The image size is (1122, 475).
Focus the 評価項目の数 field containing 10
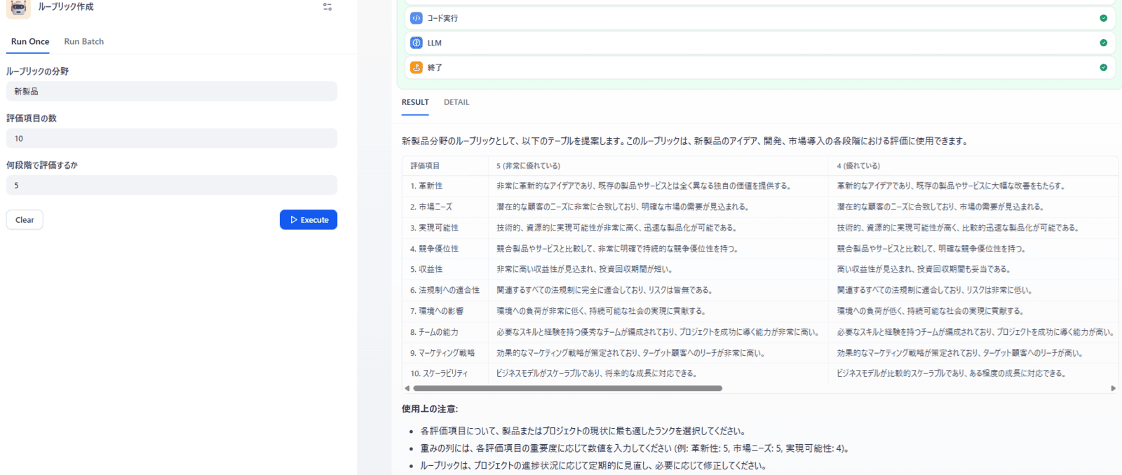tap(172, 138)
